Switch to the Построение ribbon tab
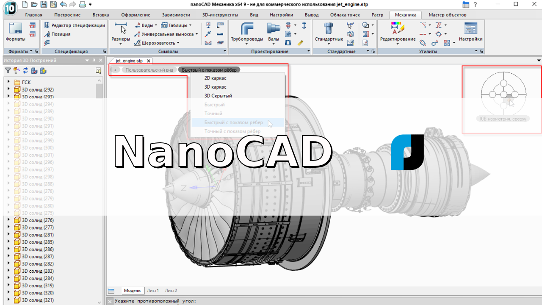The width and height of the screenshot is (542, 305). point(68,15)
